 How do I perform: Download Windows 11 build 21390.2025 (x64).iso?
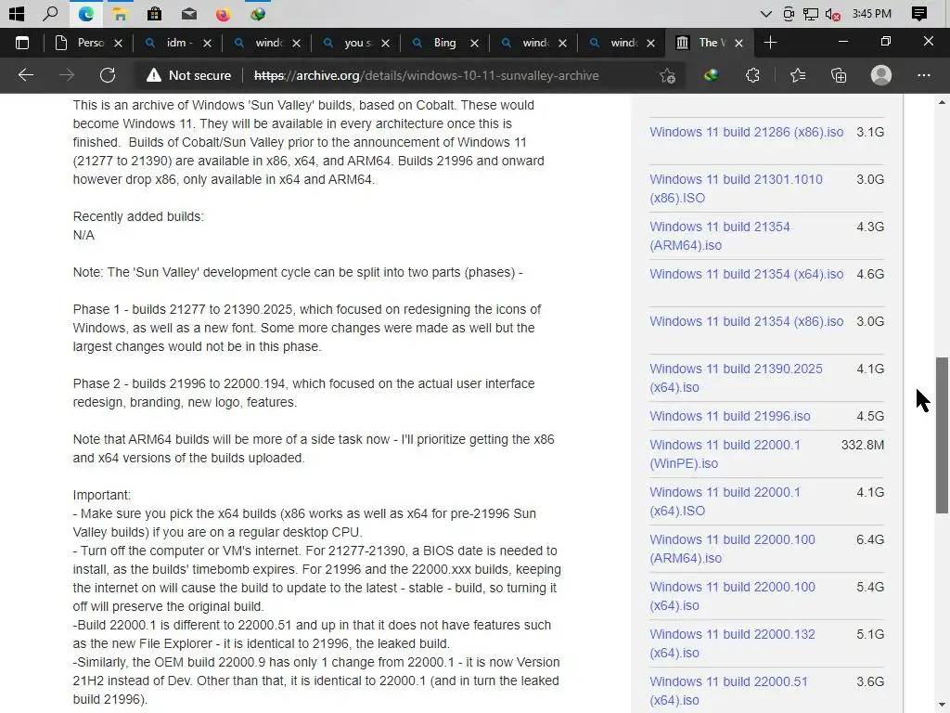click(736, 378)
